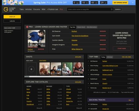139x111 pixels.
Task: Play the Ed Sheeran video preview
Action: (36, 45)
